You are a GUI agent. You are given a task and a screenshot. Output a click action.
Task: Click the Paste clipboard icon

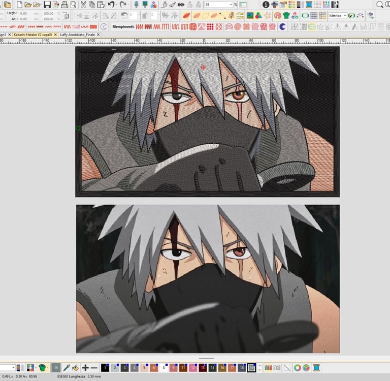[x=101, y=5]
